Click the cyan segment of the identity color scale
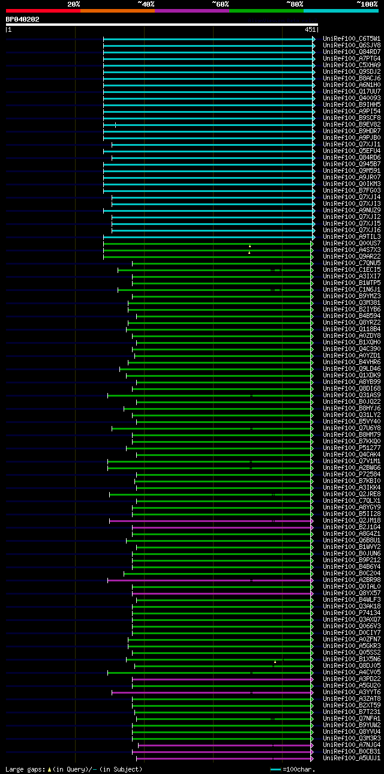The height and width of the screenshot is (774, 384). click(x=341, y=11)
